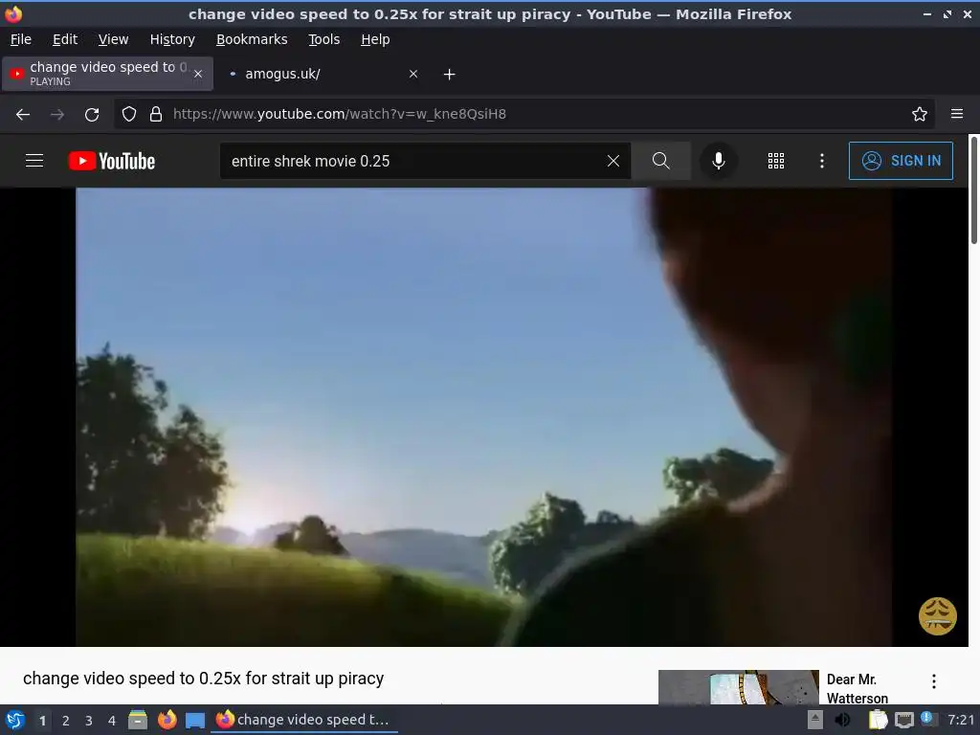Open tracking protection shield icon
980x735 pixels.
[129, 115]
